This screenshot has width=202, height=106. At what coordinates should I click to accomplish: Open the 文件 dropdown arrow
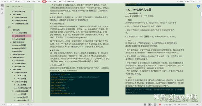(8, 2)
